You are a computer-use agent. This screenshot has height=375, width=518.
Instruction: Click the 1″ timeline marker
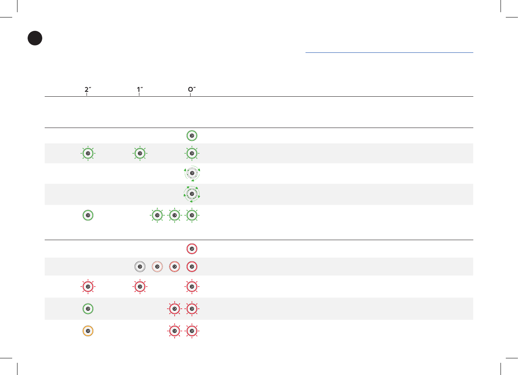139,90
